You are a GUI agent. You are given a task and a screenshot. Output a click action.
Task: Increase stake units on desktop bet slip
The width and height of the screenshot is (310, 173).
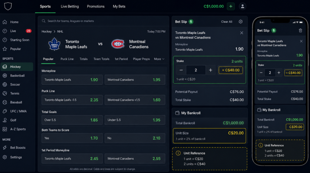pos(211,70)
